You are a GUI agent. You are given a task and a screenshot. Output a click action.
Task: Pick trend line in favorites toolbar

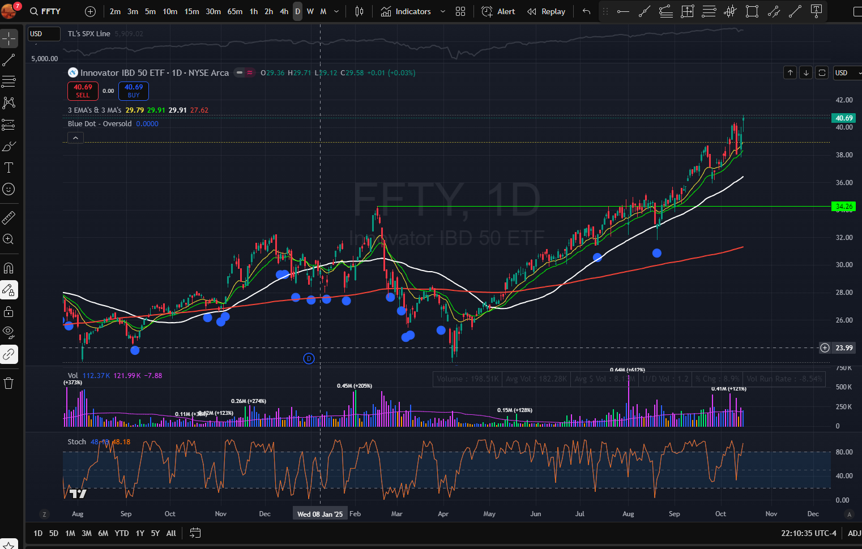(795, 11)
